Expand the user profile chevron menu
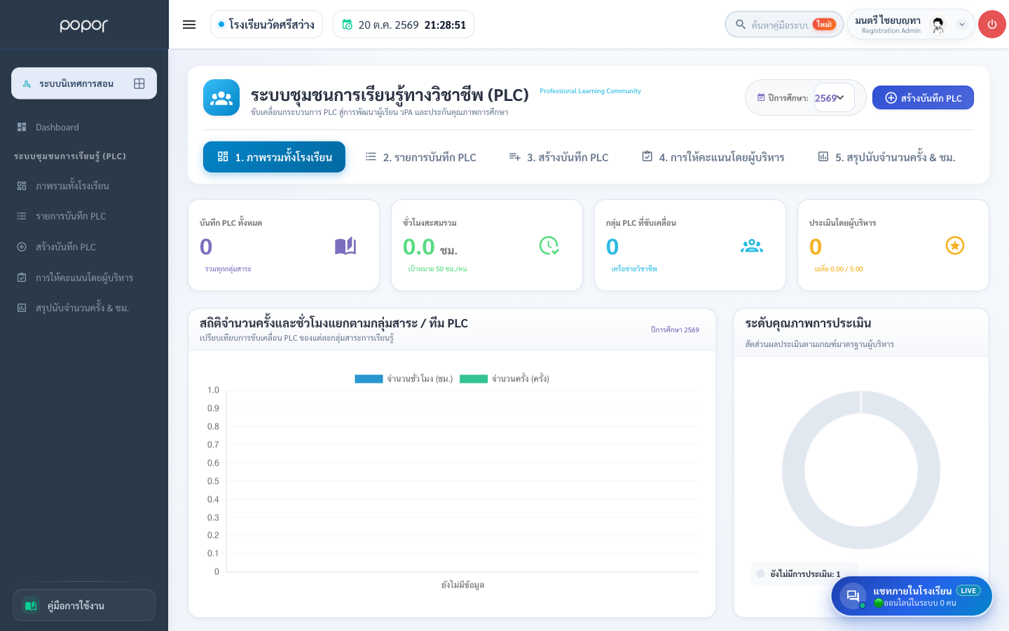This screenshot has height=631, width=1009. click(962, 25)
